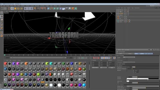Add a Cube primitive object
160x90 pixels.
pos(48,8)
